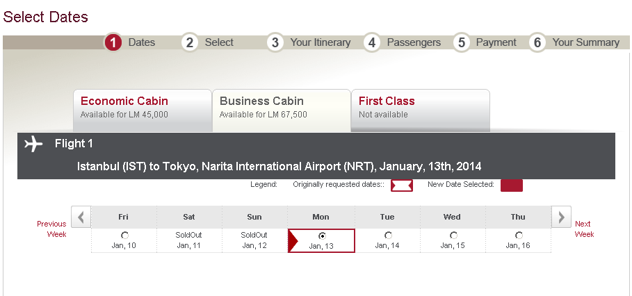
Task: Select the Jan, 14 Tuesday radio button
Action: (388, 235)
